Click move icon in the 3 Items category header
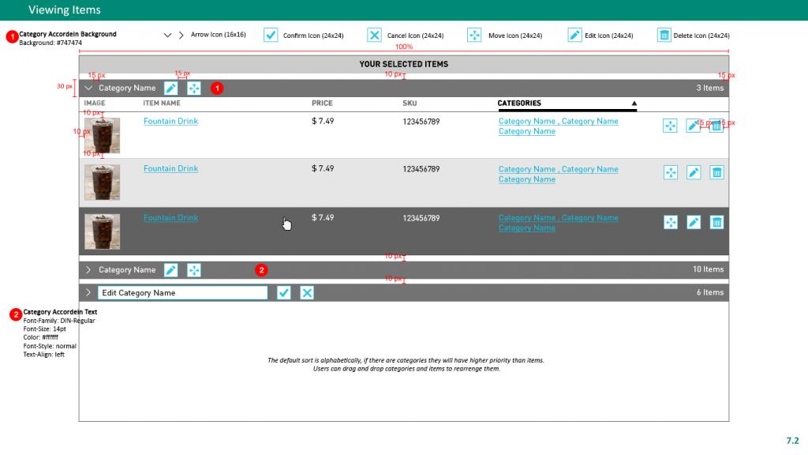Viewport: 808px width, 455px height. (x=194, y=88)
